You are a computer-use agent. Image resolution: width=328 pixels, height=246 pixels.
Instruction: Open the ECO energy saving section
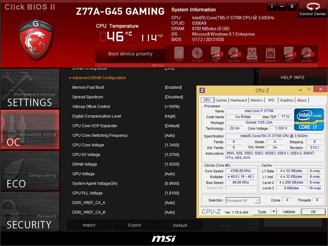coord(30,170)
